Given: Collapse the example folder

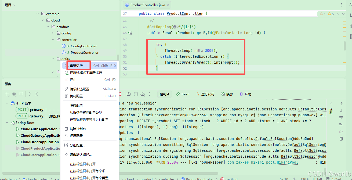Looking at the screenshot, I should (x=38, y=14).
